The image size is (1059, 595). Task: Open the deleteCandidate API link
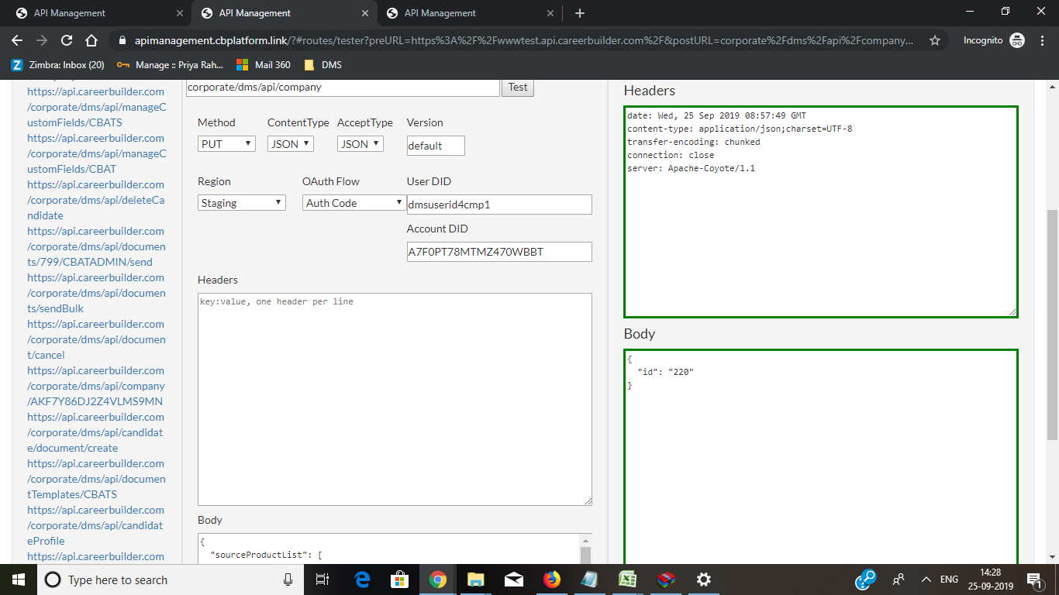[x=95, y=200]
